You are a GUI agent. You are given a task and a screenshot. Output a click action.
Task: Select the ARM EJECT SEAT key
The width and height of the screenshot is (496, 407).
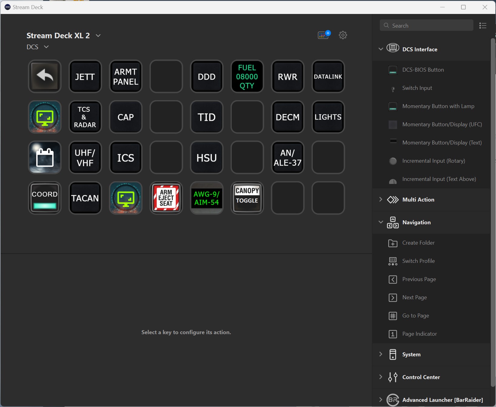coord(166,198)
